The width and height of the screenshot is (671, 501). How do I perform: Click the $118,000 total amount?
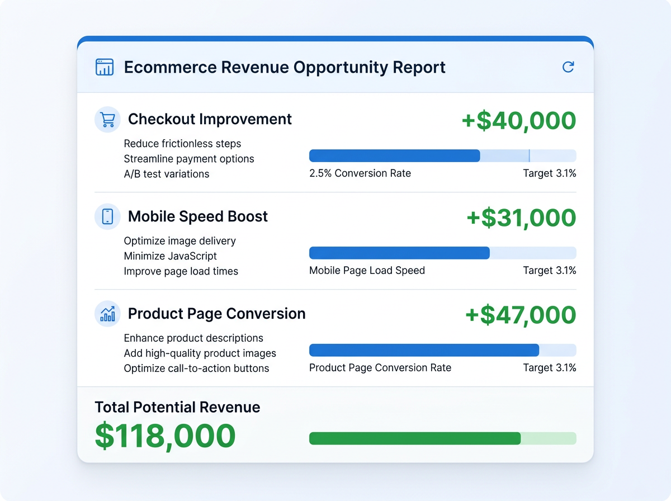tap(165, 436)
